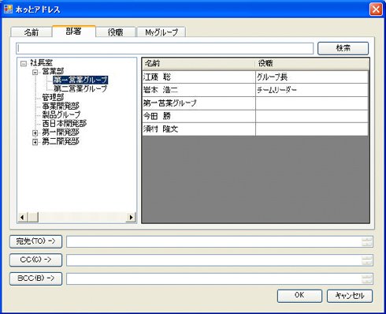
Task: Click the BCC field spinner
Action: [367, 278]
